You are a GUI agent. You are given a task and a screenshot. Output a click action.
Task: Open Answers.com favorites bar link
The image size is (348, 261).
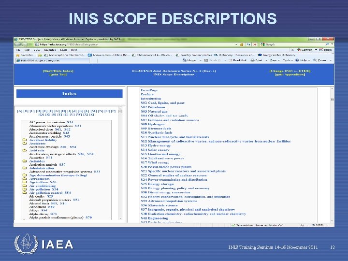click(108, 55)
